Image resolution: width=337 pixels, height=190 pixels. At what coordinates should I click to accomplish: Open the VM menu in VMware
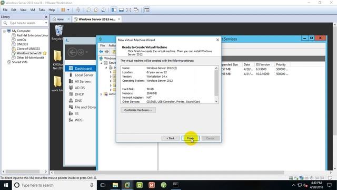point(33,10)
